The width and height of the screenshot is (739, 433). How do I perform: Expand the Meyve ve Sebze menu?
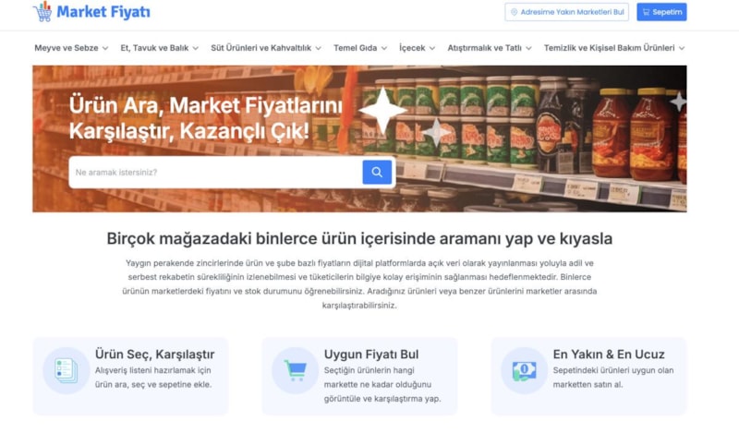[x=71, y=48]
